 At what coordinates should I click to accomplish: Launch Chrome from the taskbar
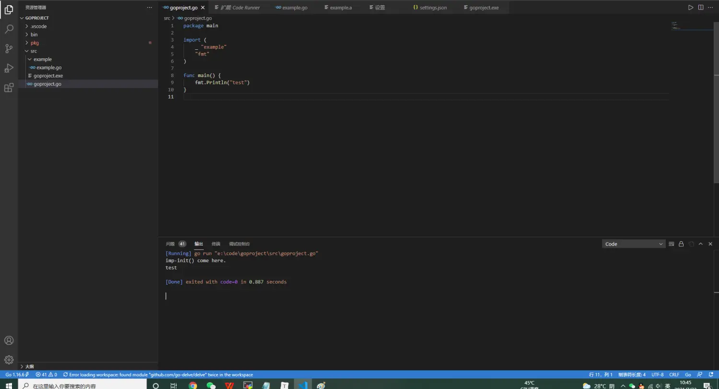coord(193,386)
